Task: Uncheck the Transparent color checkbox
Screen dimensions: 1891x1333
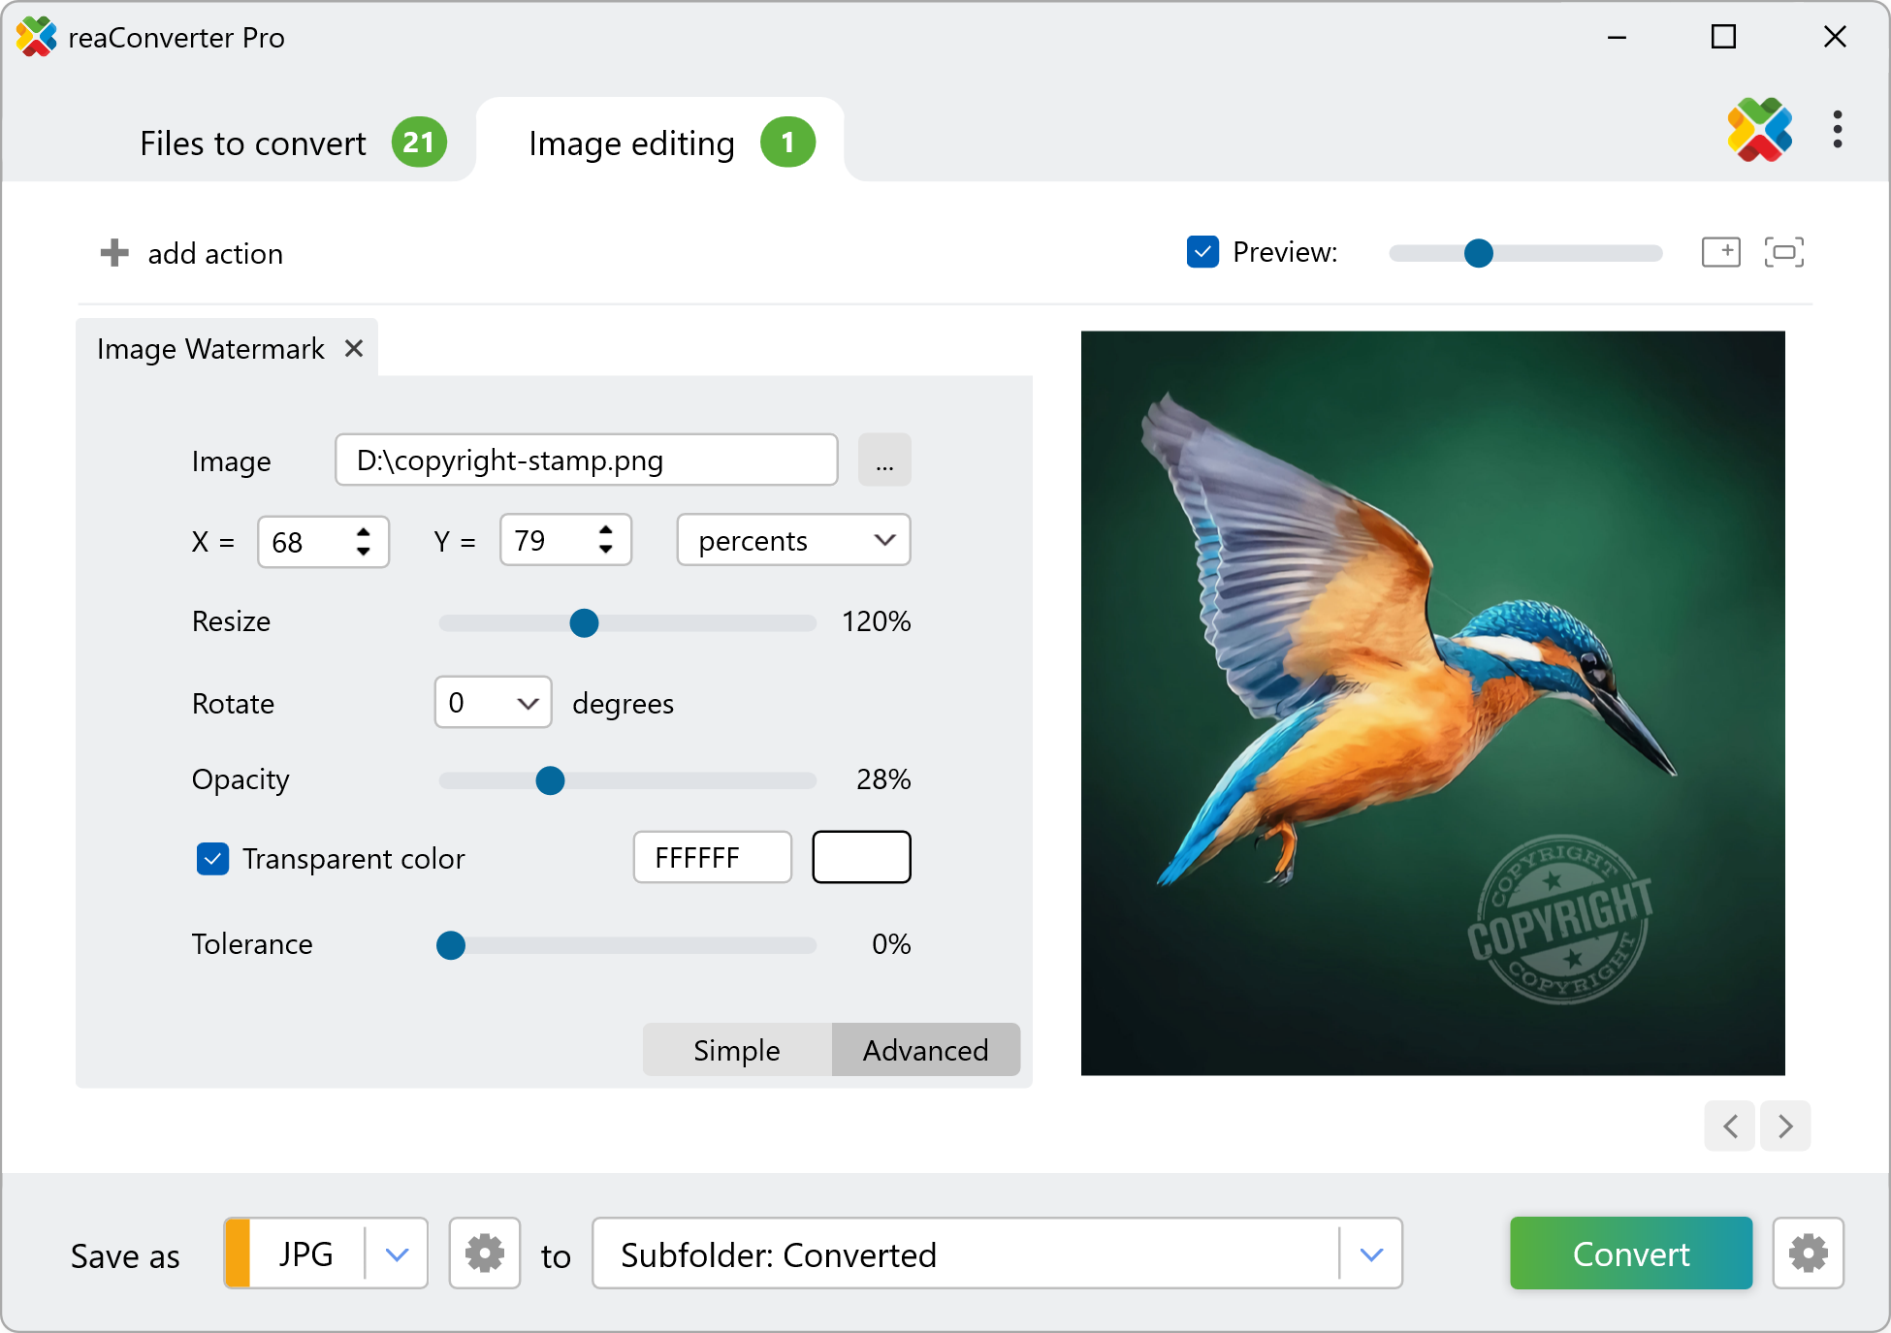Action: click(x=212, y=858)
